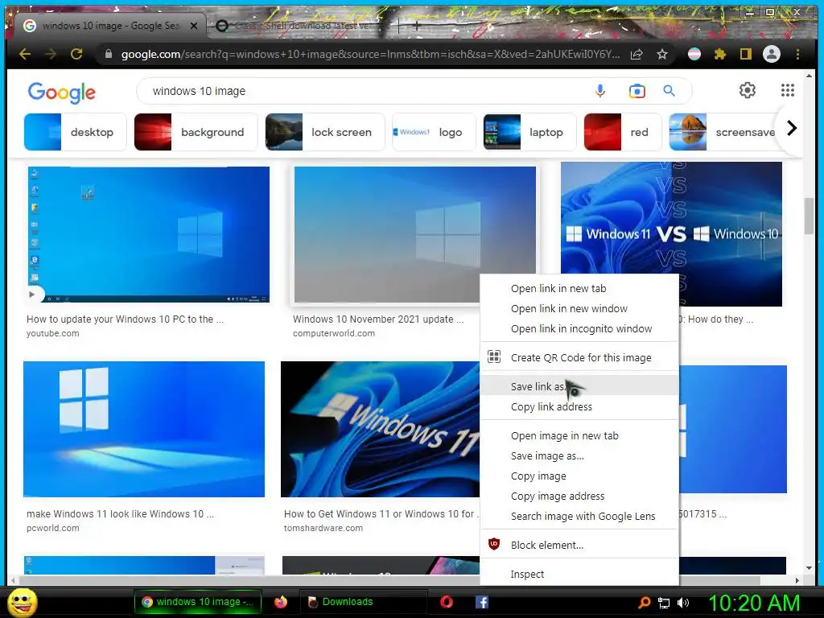Open the Google apps grid

pyautogui.click(x=787, y=90)
